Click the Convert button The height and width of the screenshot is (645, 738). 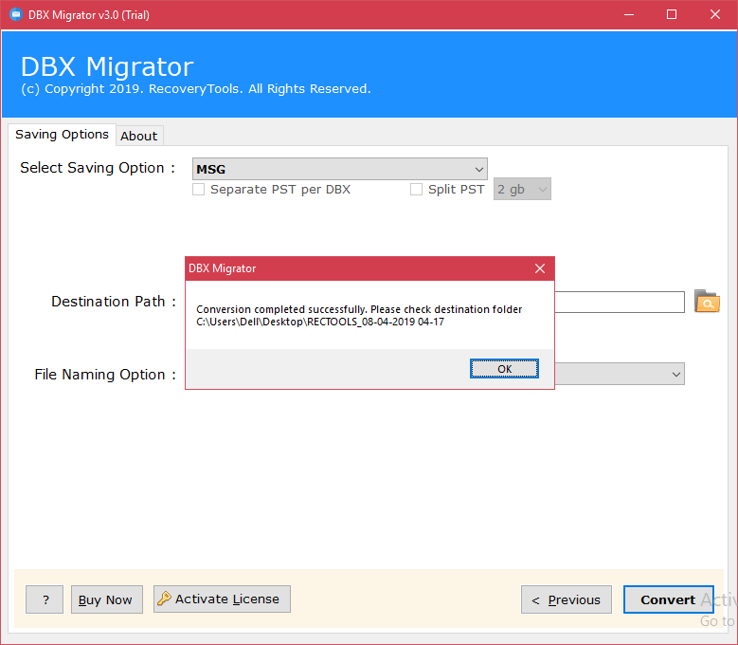[668, 599]
